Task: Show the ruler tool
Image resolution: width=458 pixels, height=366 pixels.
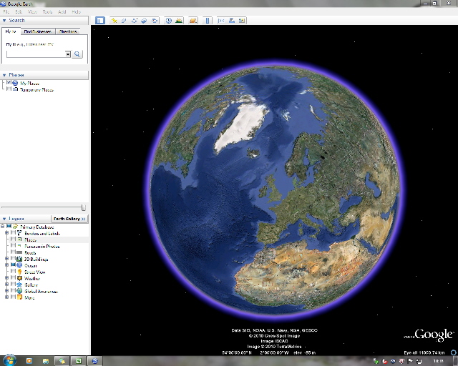Action: pos(208,21)
